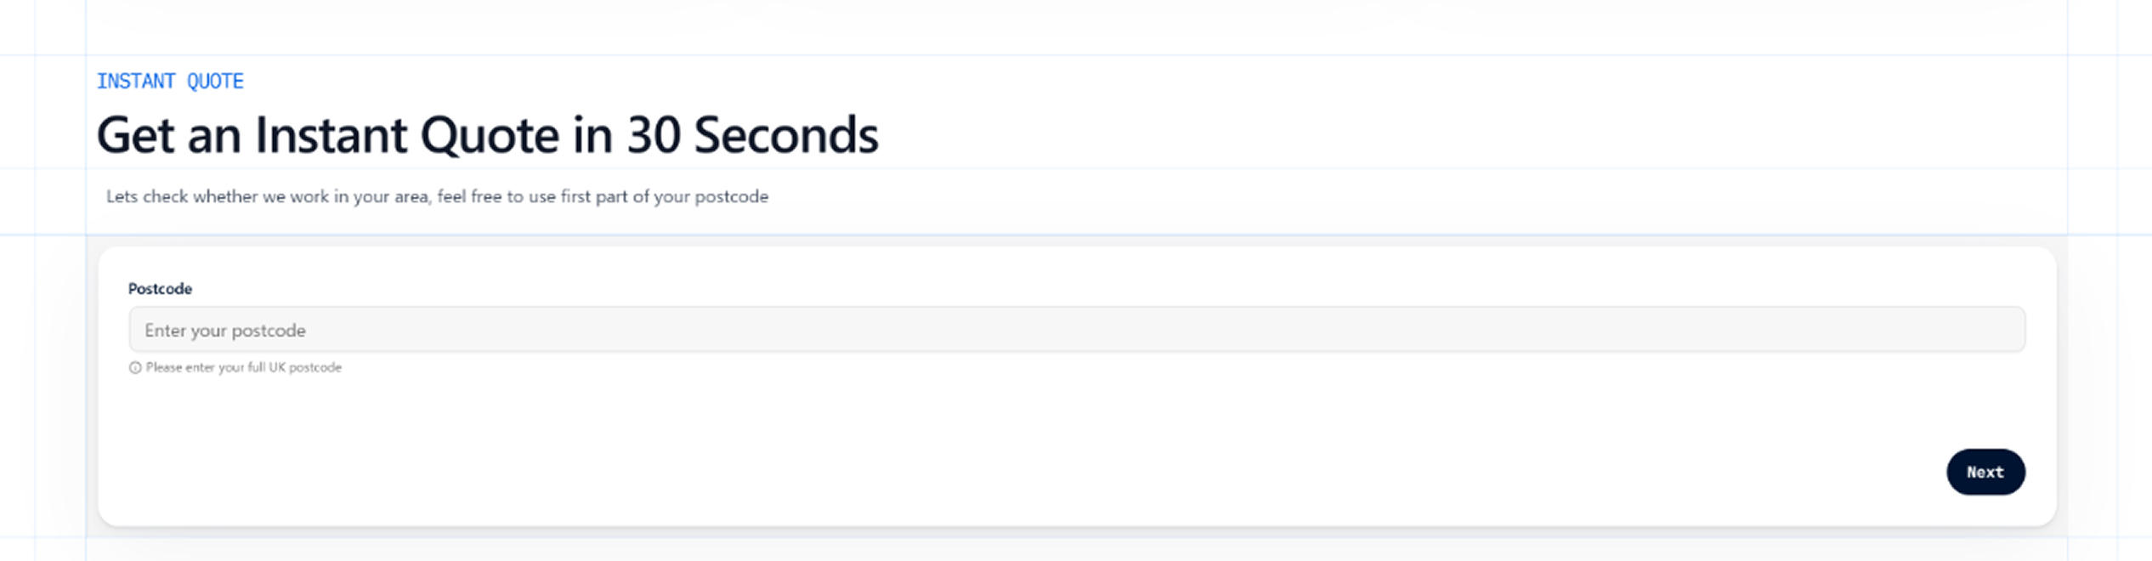Click '30' in the main heading
The width and height of the screenshot is (2152, 561).
tap(654, 135)
